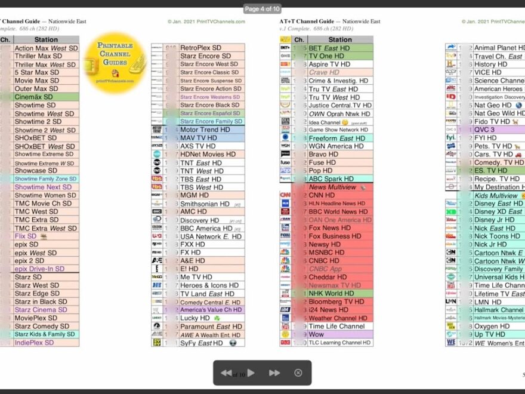Click the HDNet Movies logo icon
Image resolution: width=525 pixels, height=394 pixels.
(x=157, y=154)
